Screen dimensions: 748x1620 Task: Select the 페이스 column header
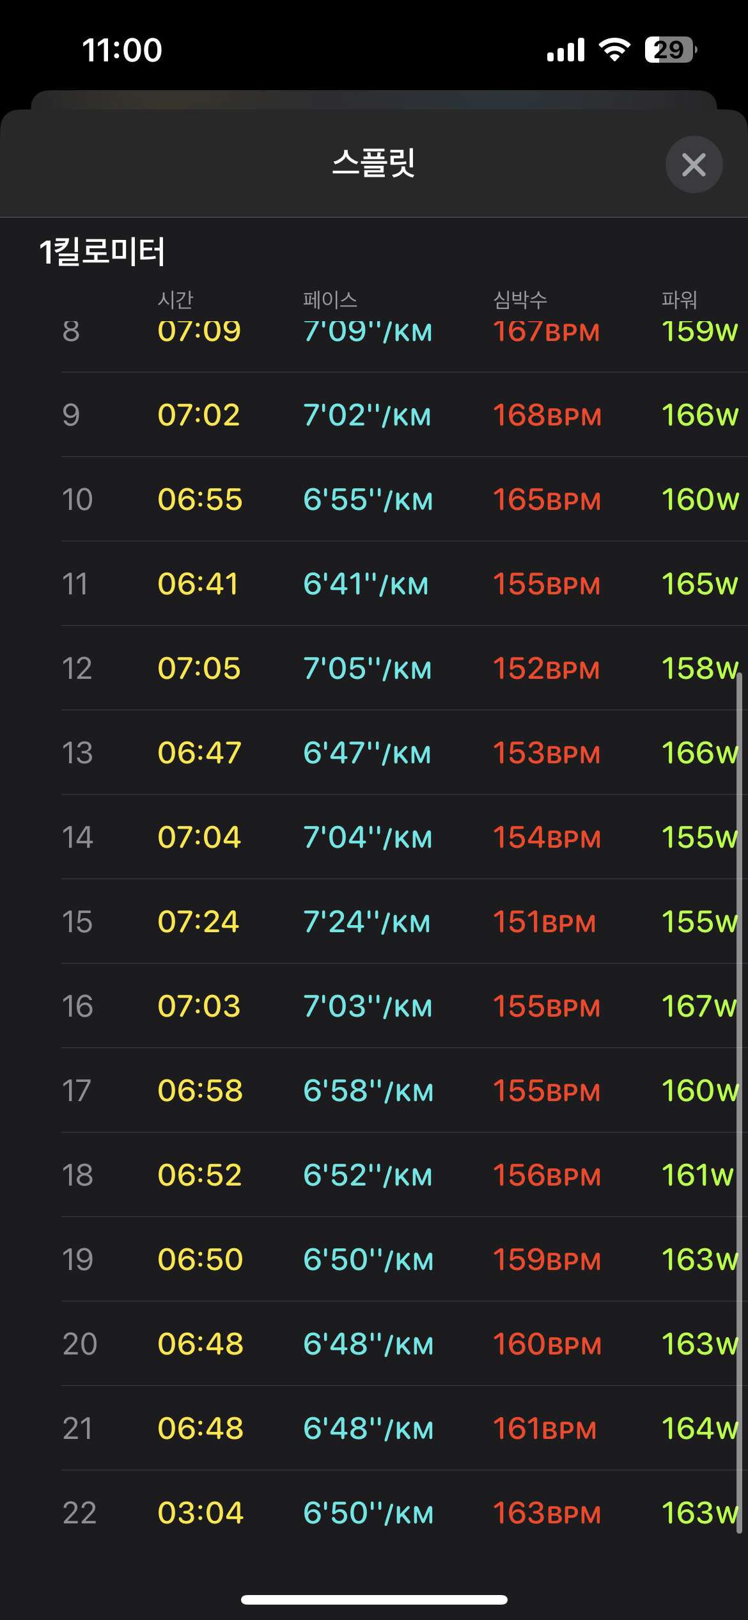pyautogui.click(x=330, y=299)
